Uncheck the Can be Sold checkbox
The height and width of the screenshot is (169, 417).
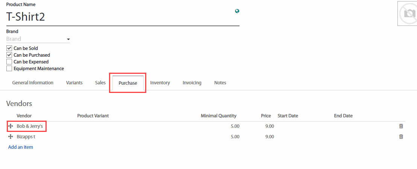pos(9,48)
